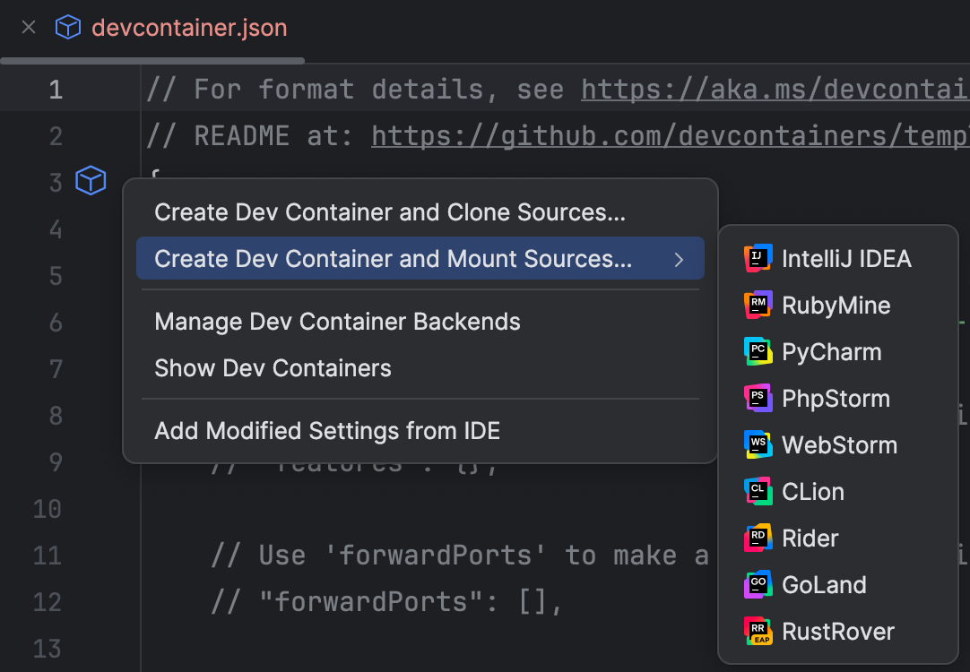The width and height of the screenshot is (970, 672).
Task: Choose WebStorm from the IDE submenu
Action: (x=839, y=444)
